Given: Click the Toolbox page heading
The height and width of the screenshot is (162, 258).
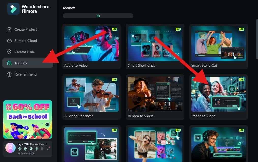Looking at the screenshot, I should point(69,8).
